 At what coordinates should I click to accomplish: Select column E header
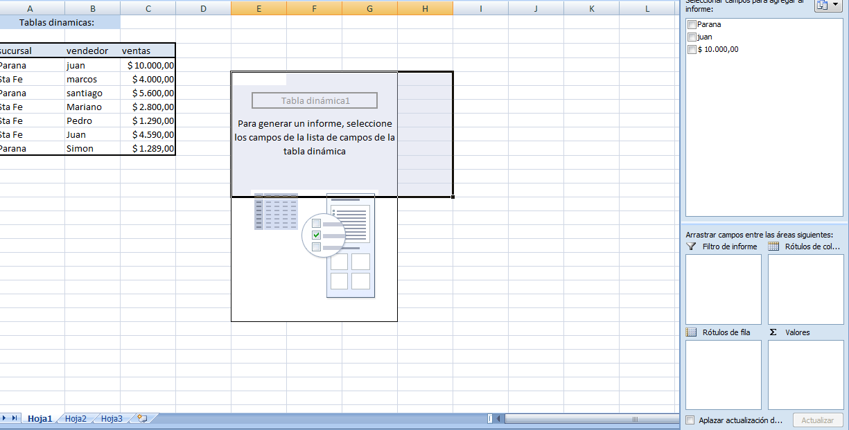(x=259, y=8)
